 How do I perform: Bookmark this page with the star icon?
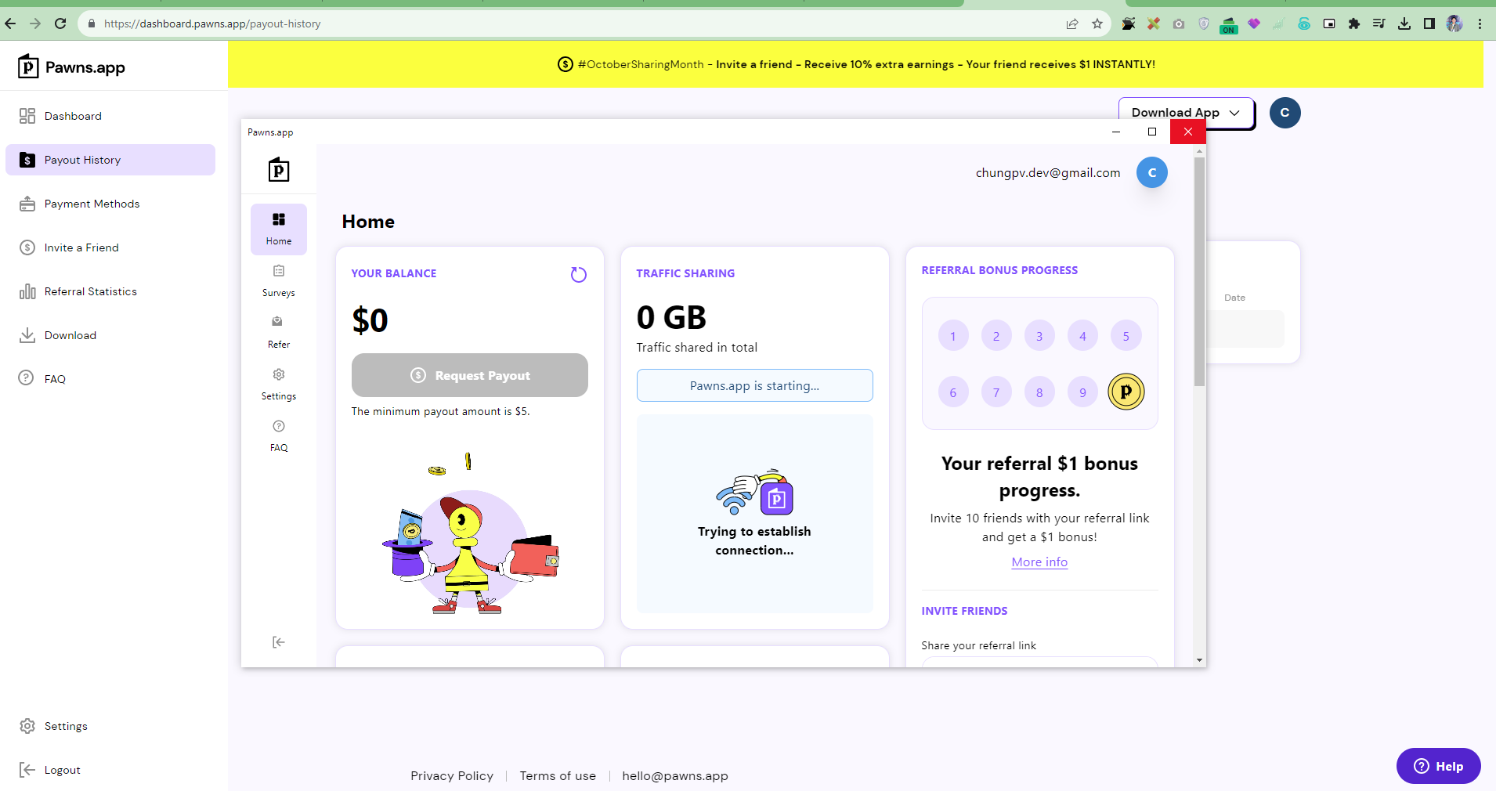[x=1097, y=23]
